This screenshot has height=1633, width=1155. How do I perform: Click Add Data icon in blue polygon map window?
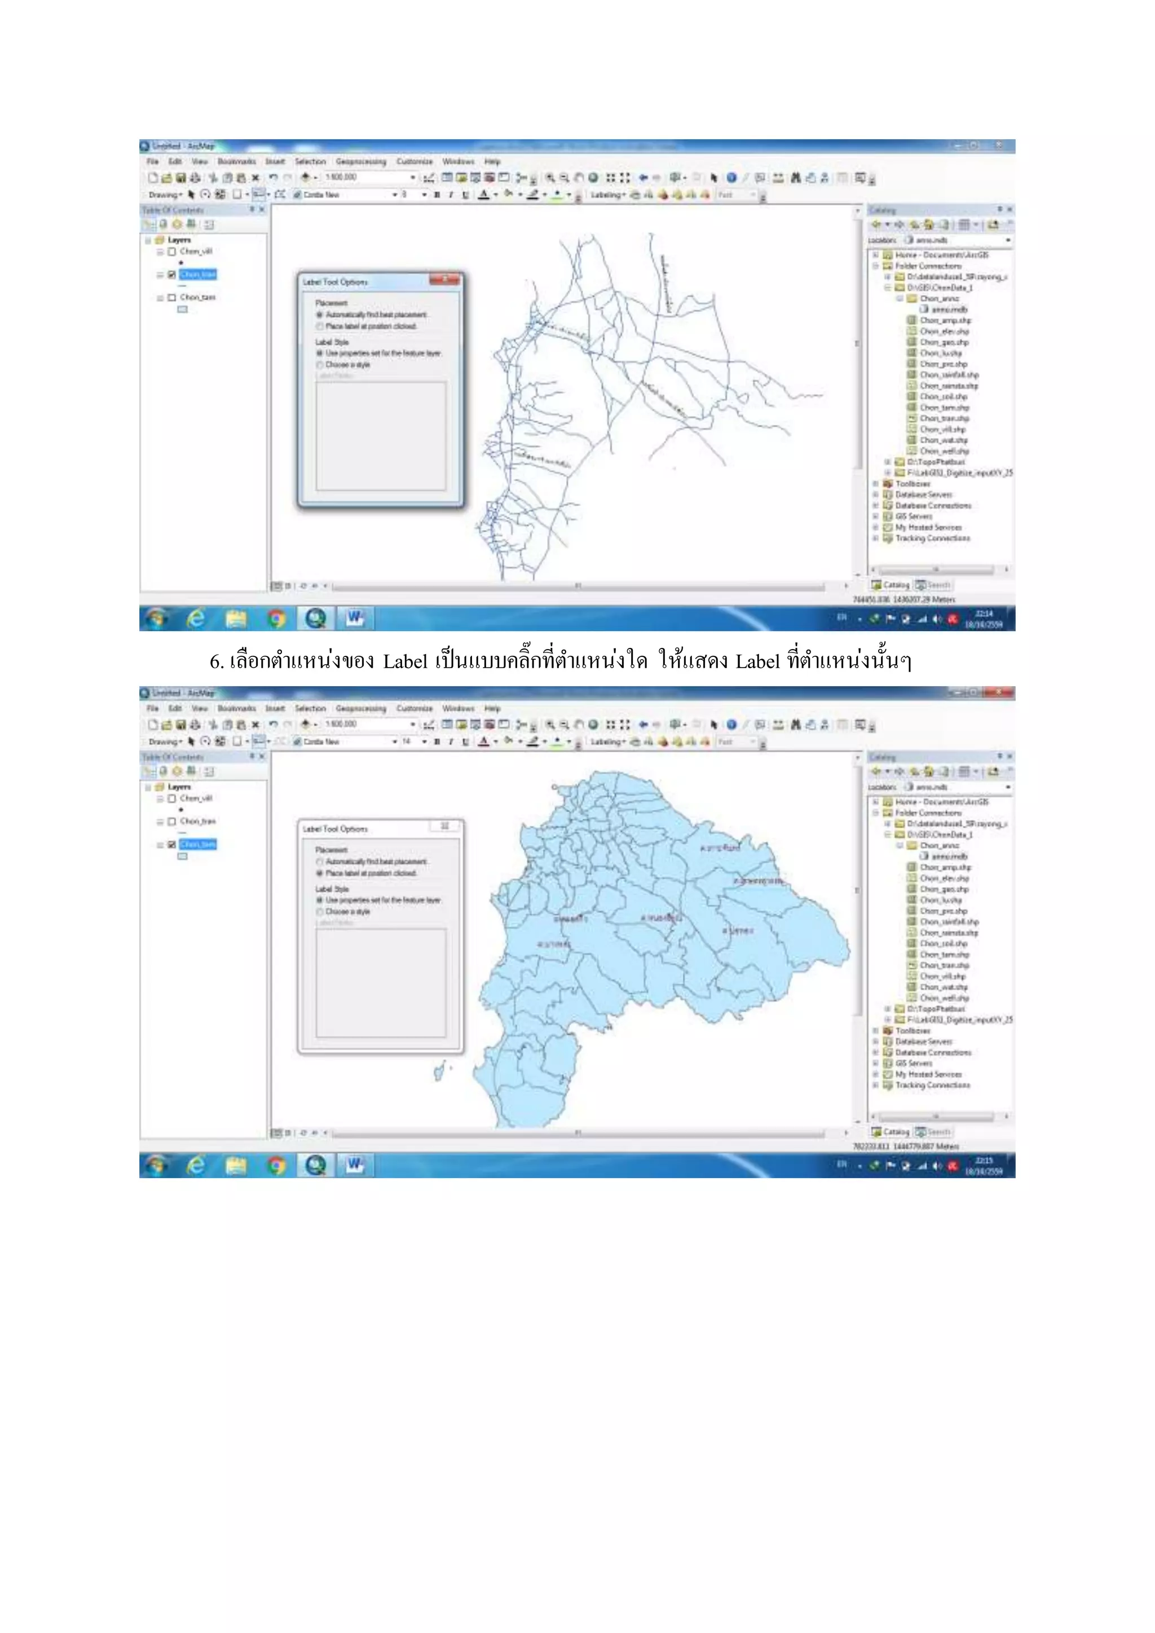coord(305,725)
